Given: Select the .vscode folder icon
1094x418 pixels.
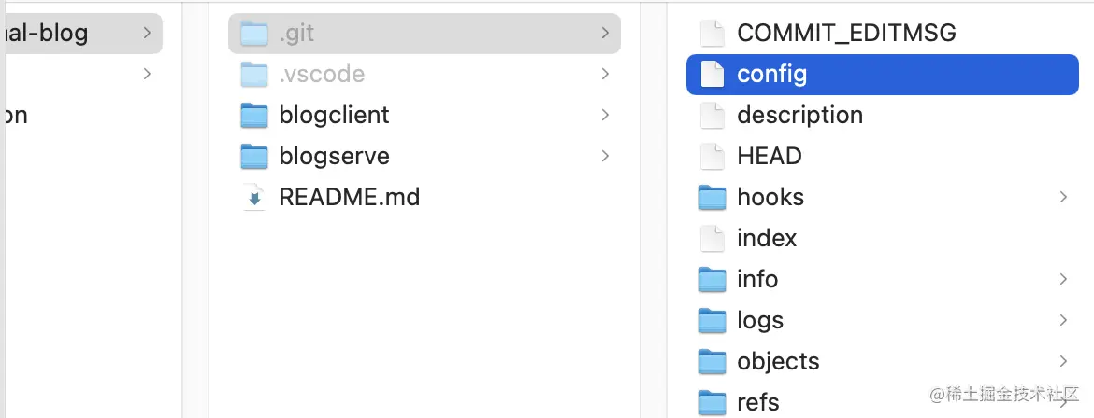Looking at the screenshot, I should [254, 74].
